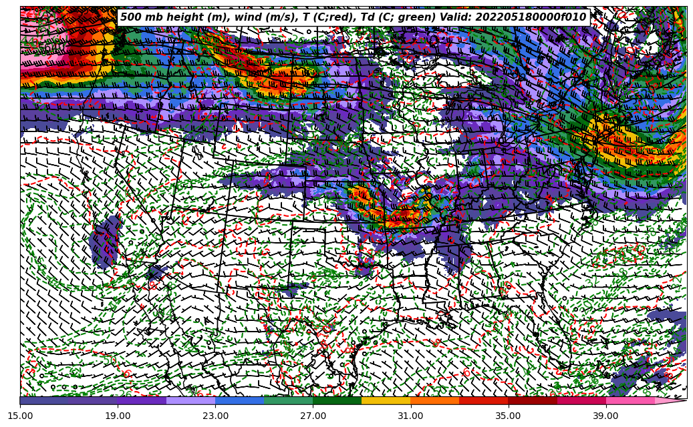The image size is (693, 427).
Task: Click the 35.00 colorbar tick label
Action: [x=508, y=416]
